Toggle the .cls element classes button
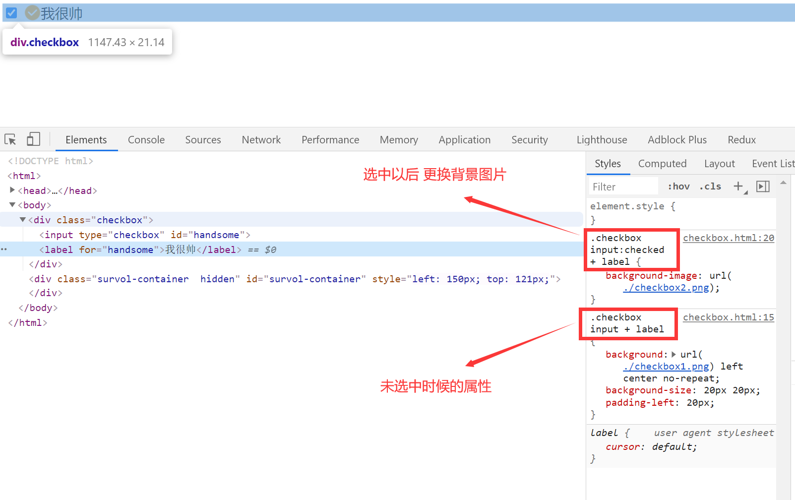Image resolution: width=795 pixels, height=500 pixels. 710,187
